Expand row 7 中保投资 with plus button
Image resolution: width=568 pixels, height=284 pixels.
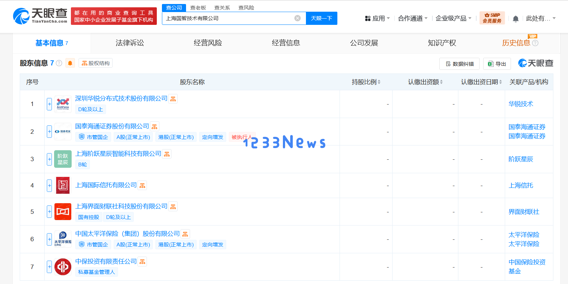[x=49, y=267]
